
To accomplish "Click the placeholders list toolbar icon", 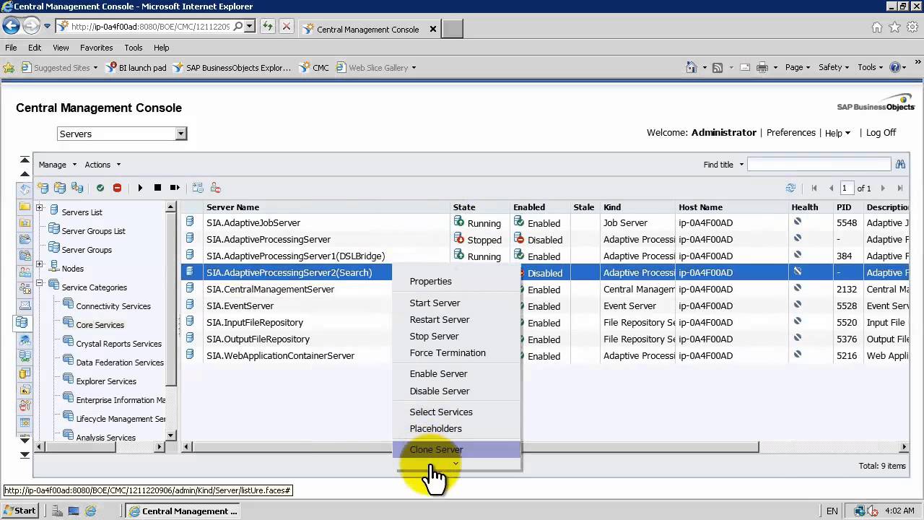I will [x=198, y=188].
